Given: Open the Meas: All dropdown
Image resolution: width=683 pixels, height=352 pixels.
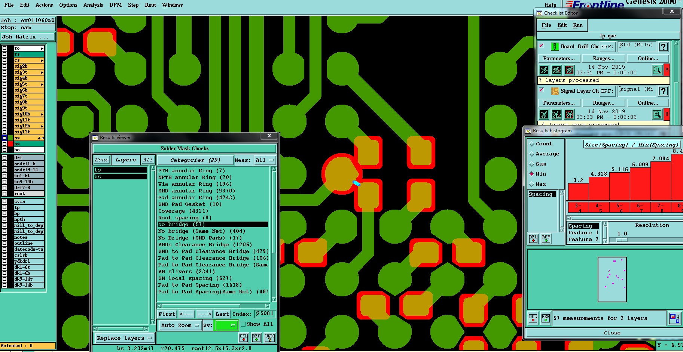Looking at the screenshot, I should [265, 160].
